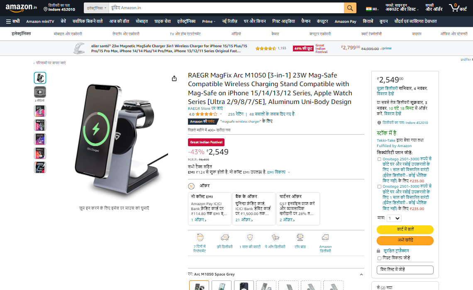
Task: Open आज की डील in the navigation
Action: click(119, 22)
